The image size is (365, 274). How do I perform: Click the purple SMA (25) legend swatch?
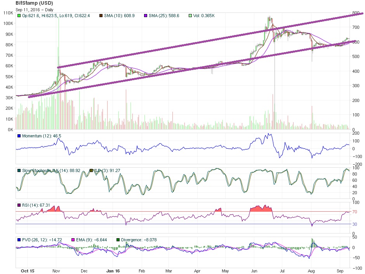[x=146, y=16]
